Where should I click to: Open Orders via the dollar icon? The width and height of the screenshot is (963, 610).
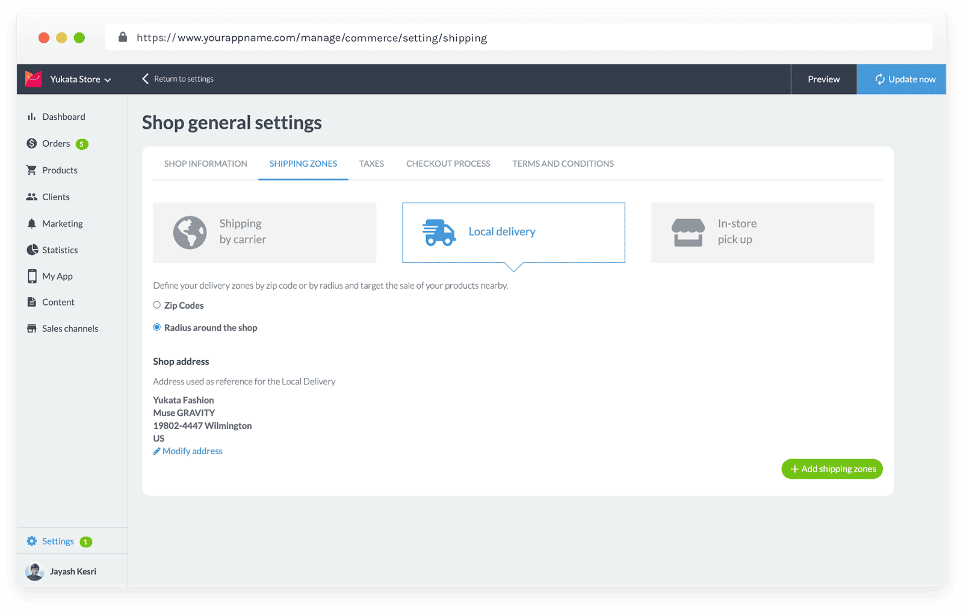tap(32, 143)
